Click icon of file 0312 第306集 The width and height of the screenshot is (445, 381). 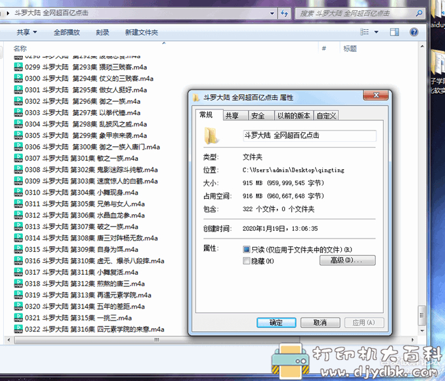pos(18,215)
